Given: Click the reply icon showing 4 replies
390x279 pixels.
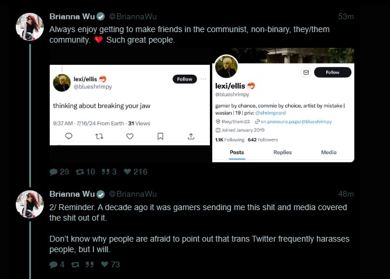Looking at the screenshot, I should coord(53,264).
